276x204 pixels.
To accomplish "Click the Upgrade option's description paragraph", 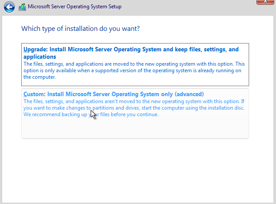I will click(x=134, y=70).
